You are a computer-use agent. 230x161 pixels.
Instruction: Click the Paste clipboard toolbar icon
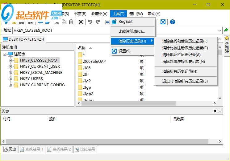point(71,22)
